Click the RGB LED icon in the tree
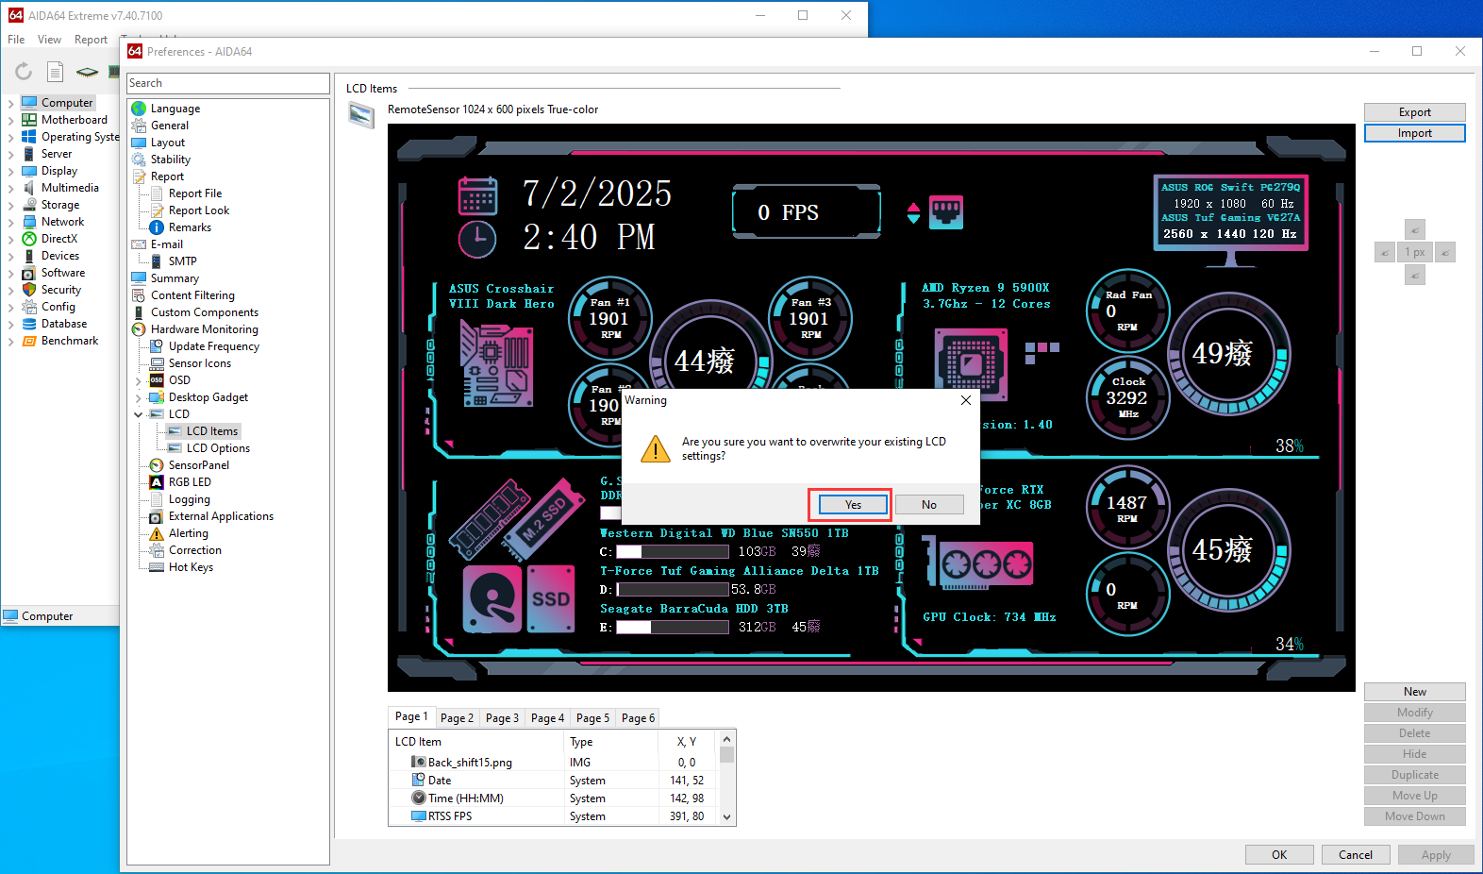1483x874 pixels. [x=157, y=482]
